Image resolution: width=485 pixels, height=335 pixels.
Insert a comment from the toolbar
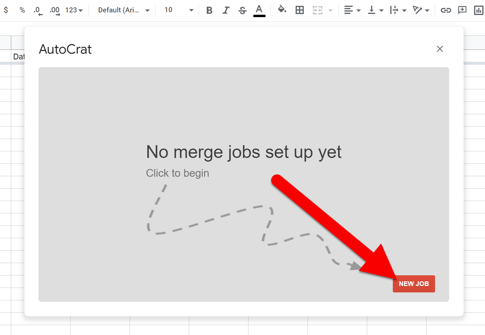462,10
